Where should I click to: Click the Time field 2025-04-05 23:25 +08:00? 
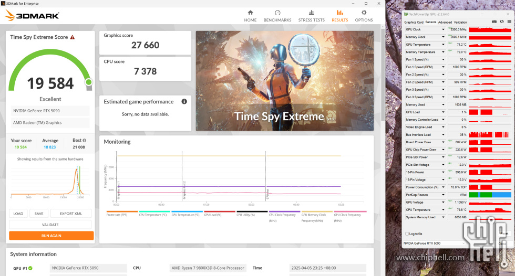(x=328, y=268)
